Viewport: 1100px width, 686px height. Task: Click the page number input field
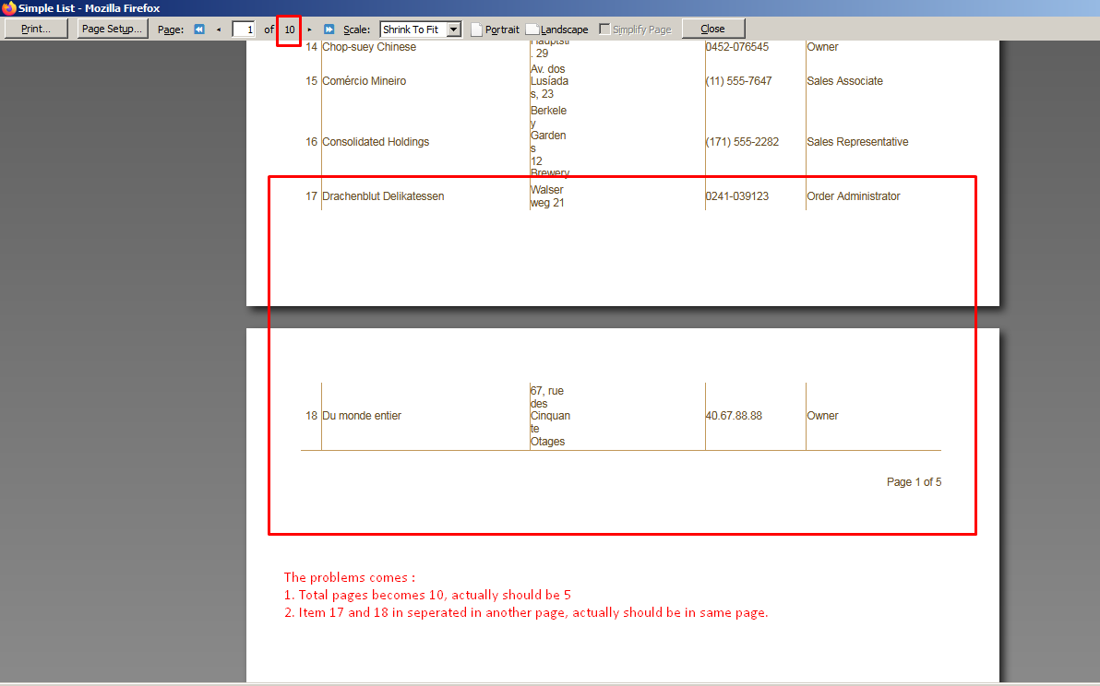pos(244,30)
